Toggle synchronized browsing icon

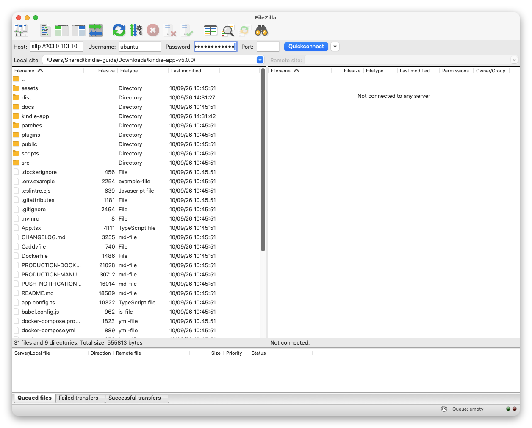(x=244, y=30)
